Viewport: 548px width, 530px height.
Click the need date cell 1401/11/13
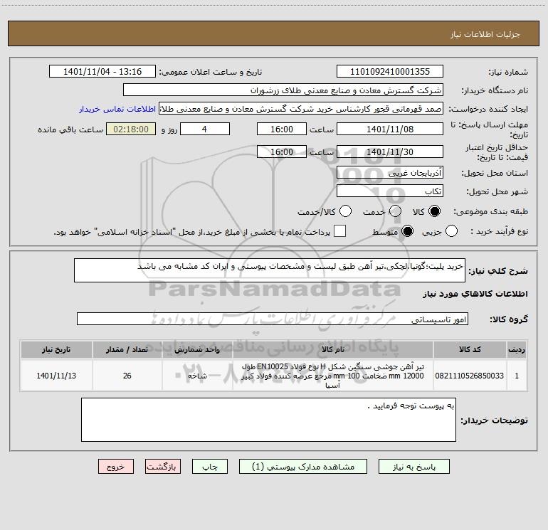(x=56, y=376)
